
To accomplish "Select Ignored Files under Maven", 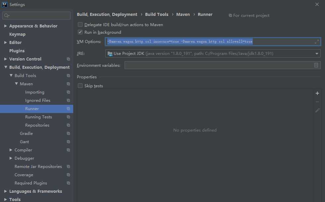I will coord(38,101).
